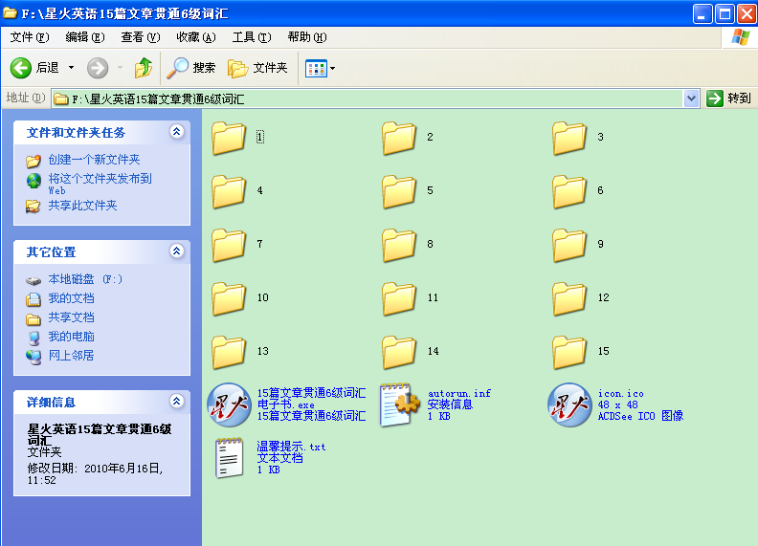758x546 pixels.
Task: Go up one folder level
Action: tap(144, 68)
